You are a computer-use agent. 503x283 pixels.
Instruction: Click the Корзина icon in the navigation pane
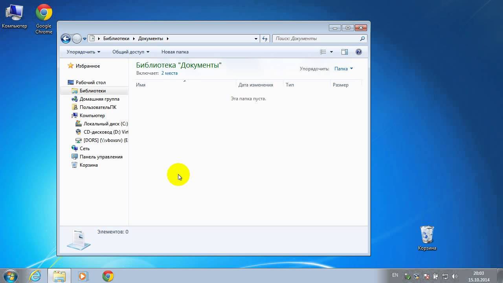pos(75,165)
